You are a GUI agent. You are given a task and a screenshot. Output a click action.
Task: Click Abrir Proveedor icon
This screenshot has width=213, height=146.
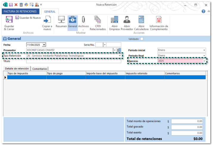pos(127,20)
